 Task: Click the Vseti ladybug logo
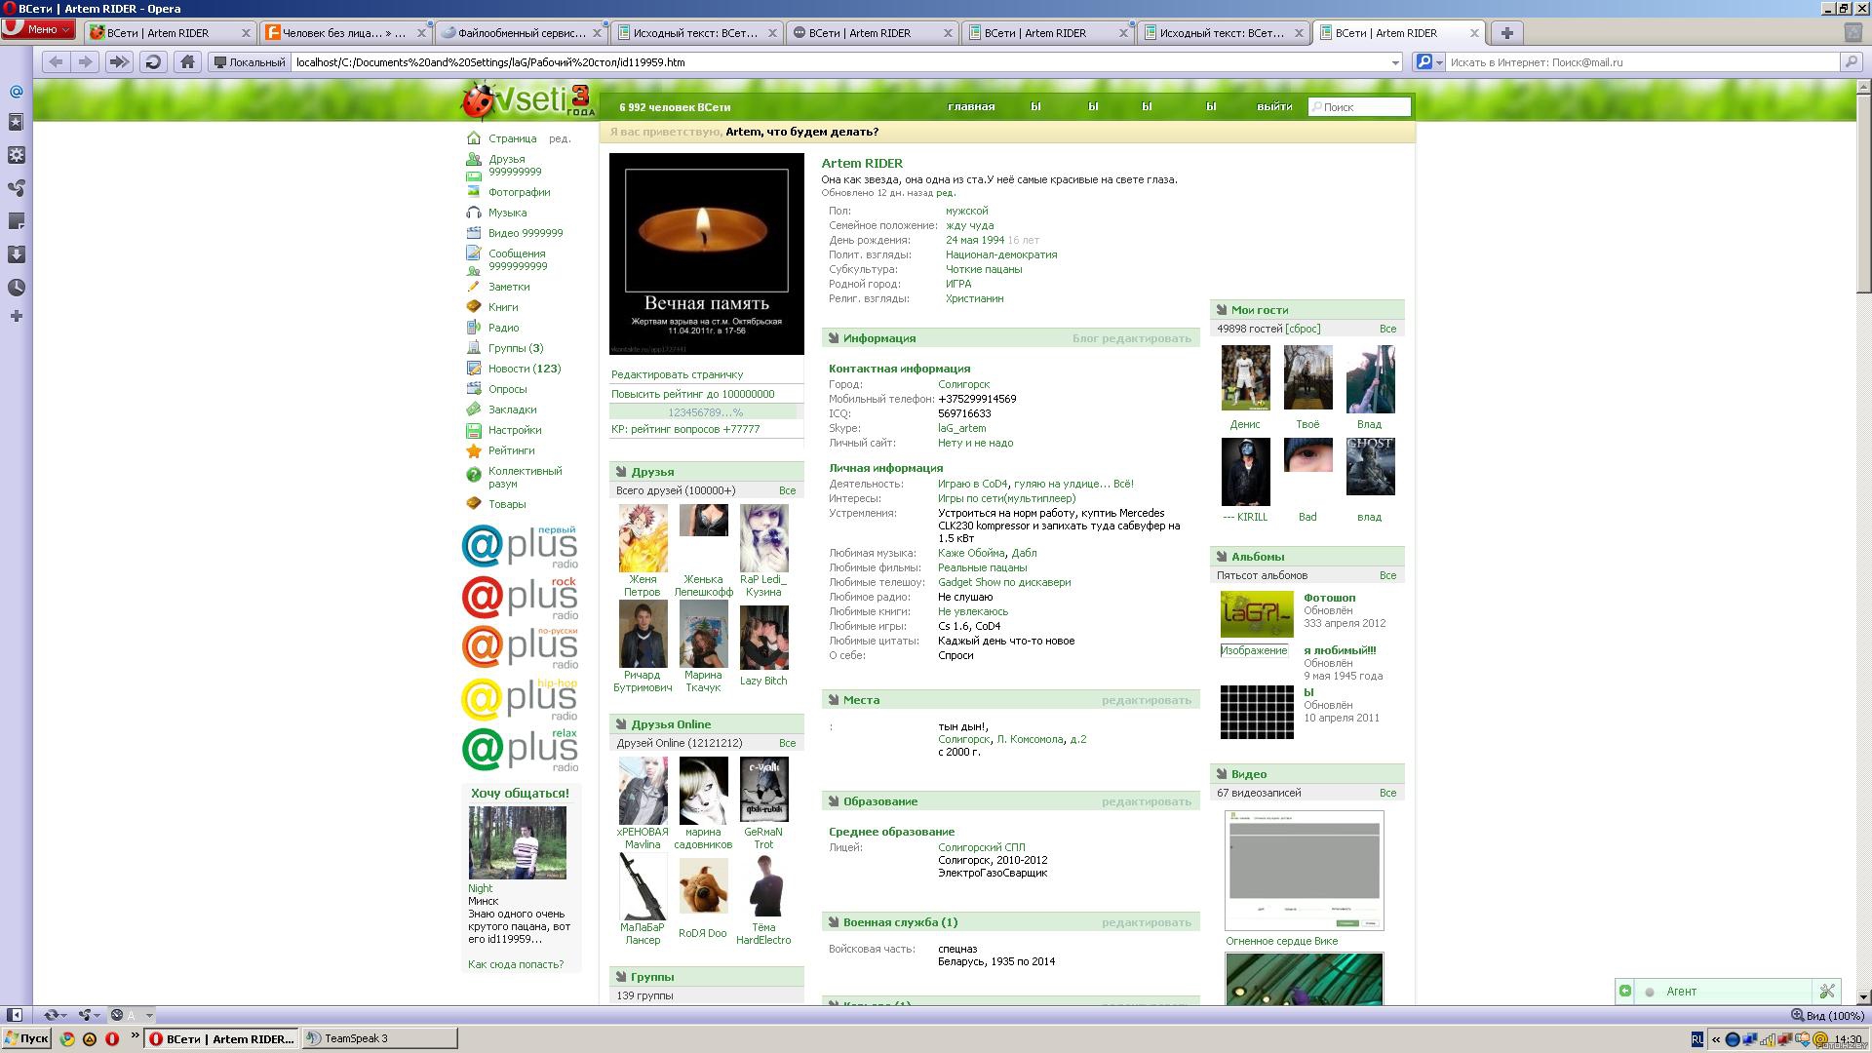(x=527, y=99)
